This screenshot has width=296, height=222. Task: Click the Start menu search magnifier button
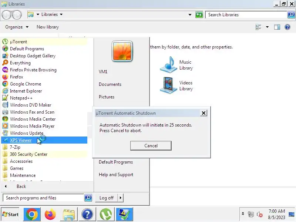(x=88, y=198)
